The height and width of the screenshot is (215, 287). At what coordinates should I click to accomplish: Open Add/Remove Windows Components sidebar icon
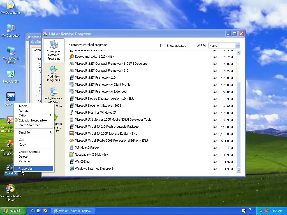coord(54,97)
